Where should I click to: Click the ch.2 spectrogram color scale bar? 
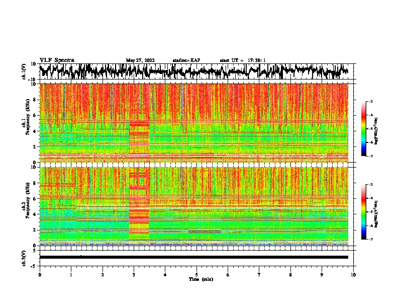364,212
